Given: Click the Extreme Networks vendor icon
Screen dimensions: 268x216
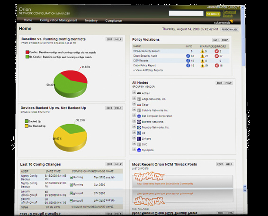Looking at the screenshot, I should [x=139, y=122].
